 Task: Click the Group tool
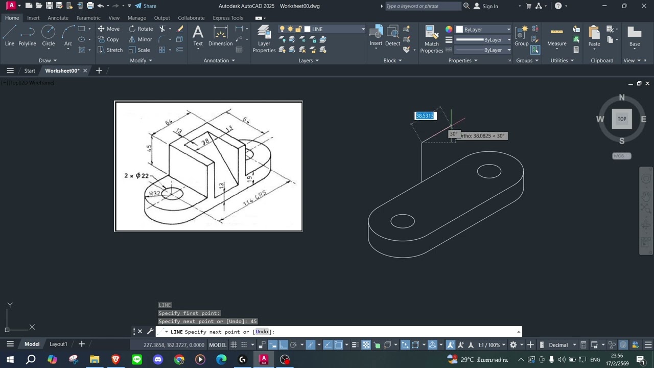pos(521,36)
